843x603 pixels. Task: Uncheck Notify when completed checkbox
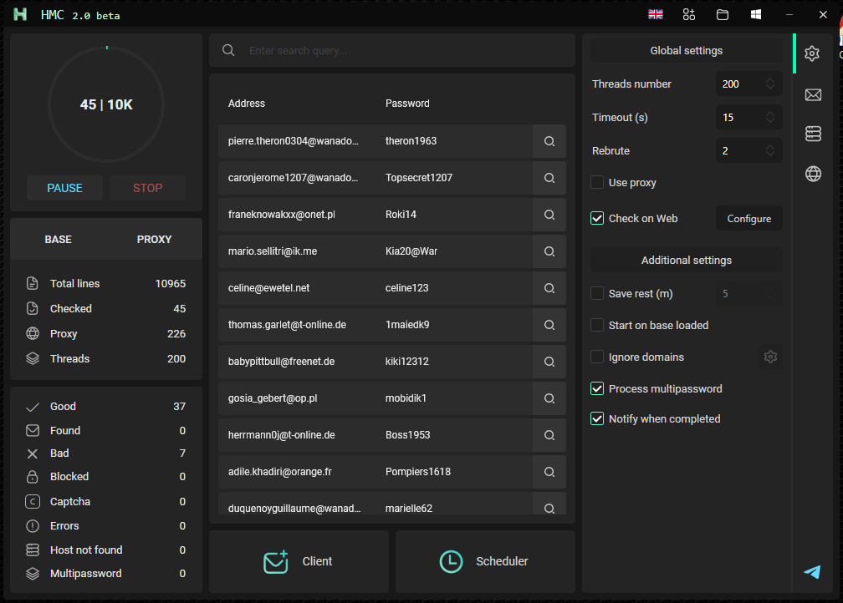597,418
